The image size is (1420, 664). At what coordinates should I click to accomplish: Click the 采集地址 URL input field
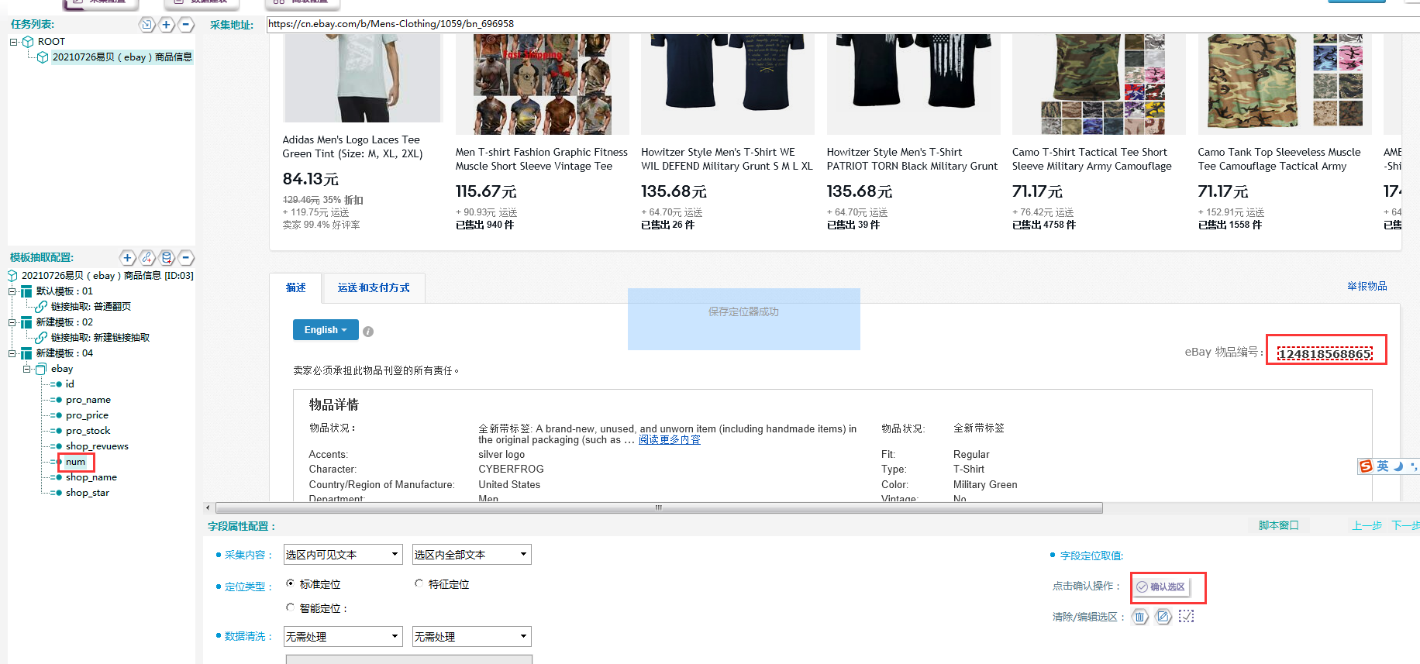coord(842,24)
